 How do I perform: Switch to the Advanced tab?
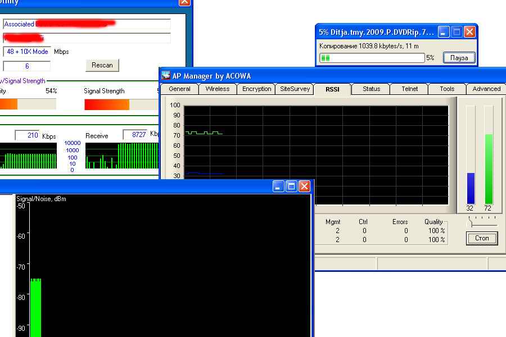coord(486,89)
